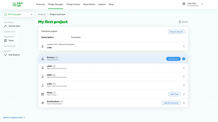Click the Open Flows subtitle
This screenshot has width=218, height=122.
pos(52,95)
